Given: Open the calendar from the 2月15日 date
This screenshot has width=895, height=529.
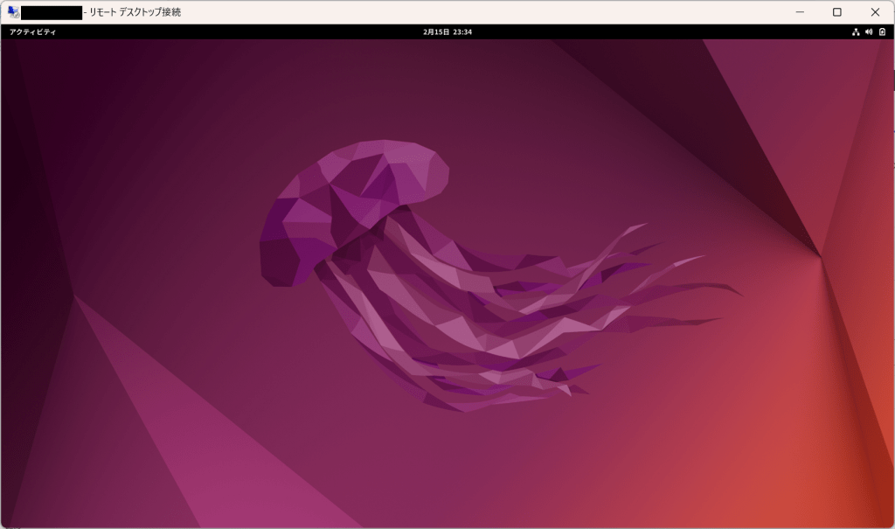Looking at the screenshot, I should [435, 32].
